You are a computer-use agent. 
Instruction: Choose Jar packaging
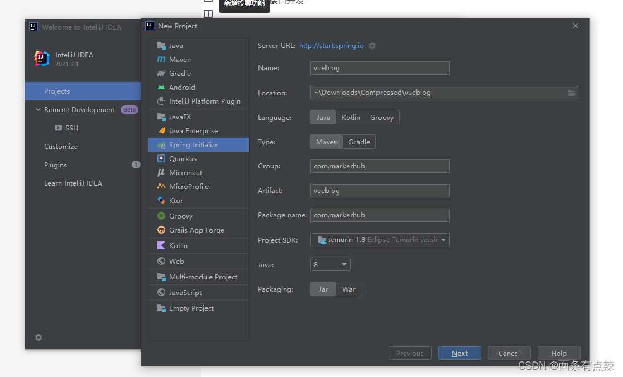(x=323, y=289)
